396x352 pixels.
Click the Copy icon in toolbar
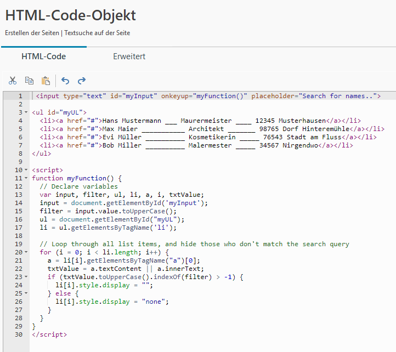tap(29, 81)
